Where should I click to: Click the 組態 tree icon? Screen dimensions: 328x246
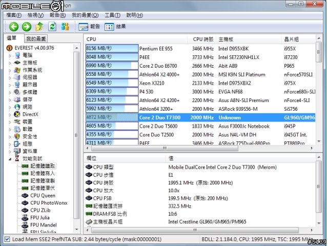[17, 144]
